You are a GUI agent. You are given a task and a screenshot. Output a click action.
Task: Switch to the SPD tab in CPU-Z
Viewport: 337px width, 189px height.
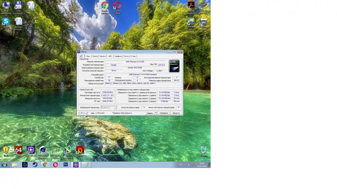tap(110, 56)
